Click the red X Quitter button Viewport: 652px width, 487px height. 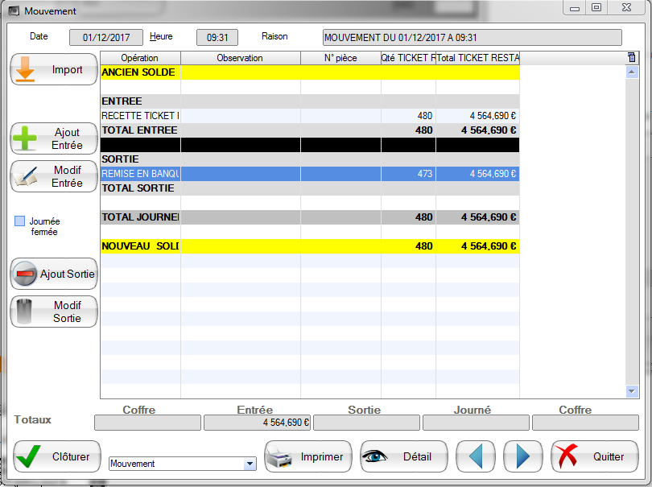pos(594,456)
